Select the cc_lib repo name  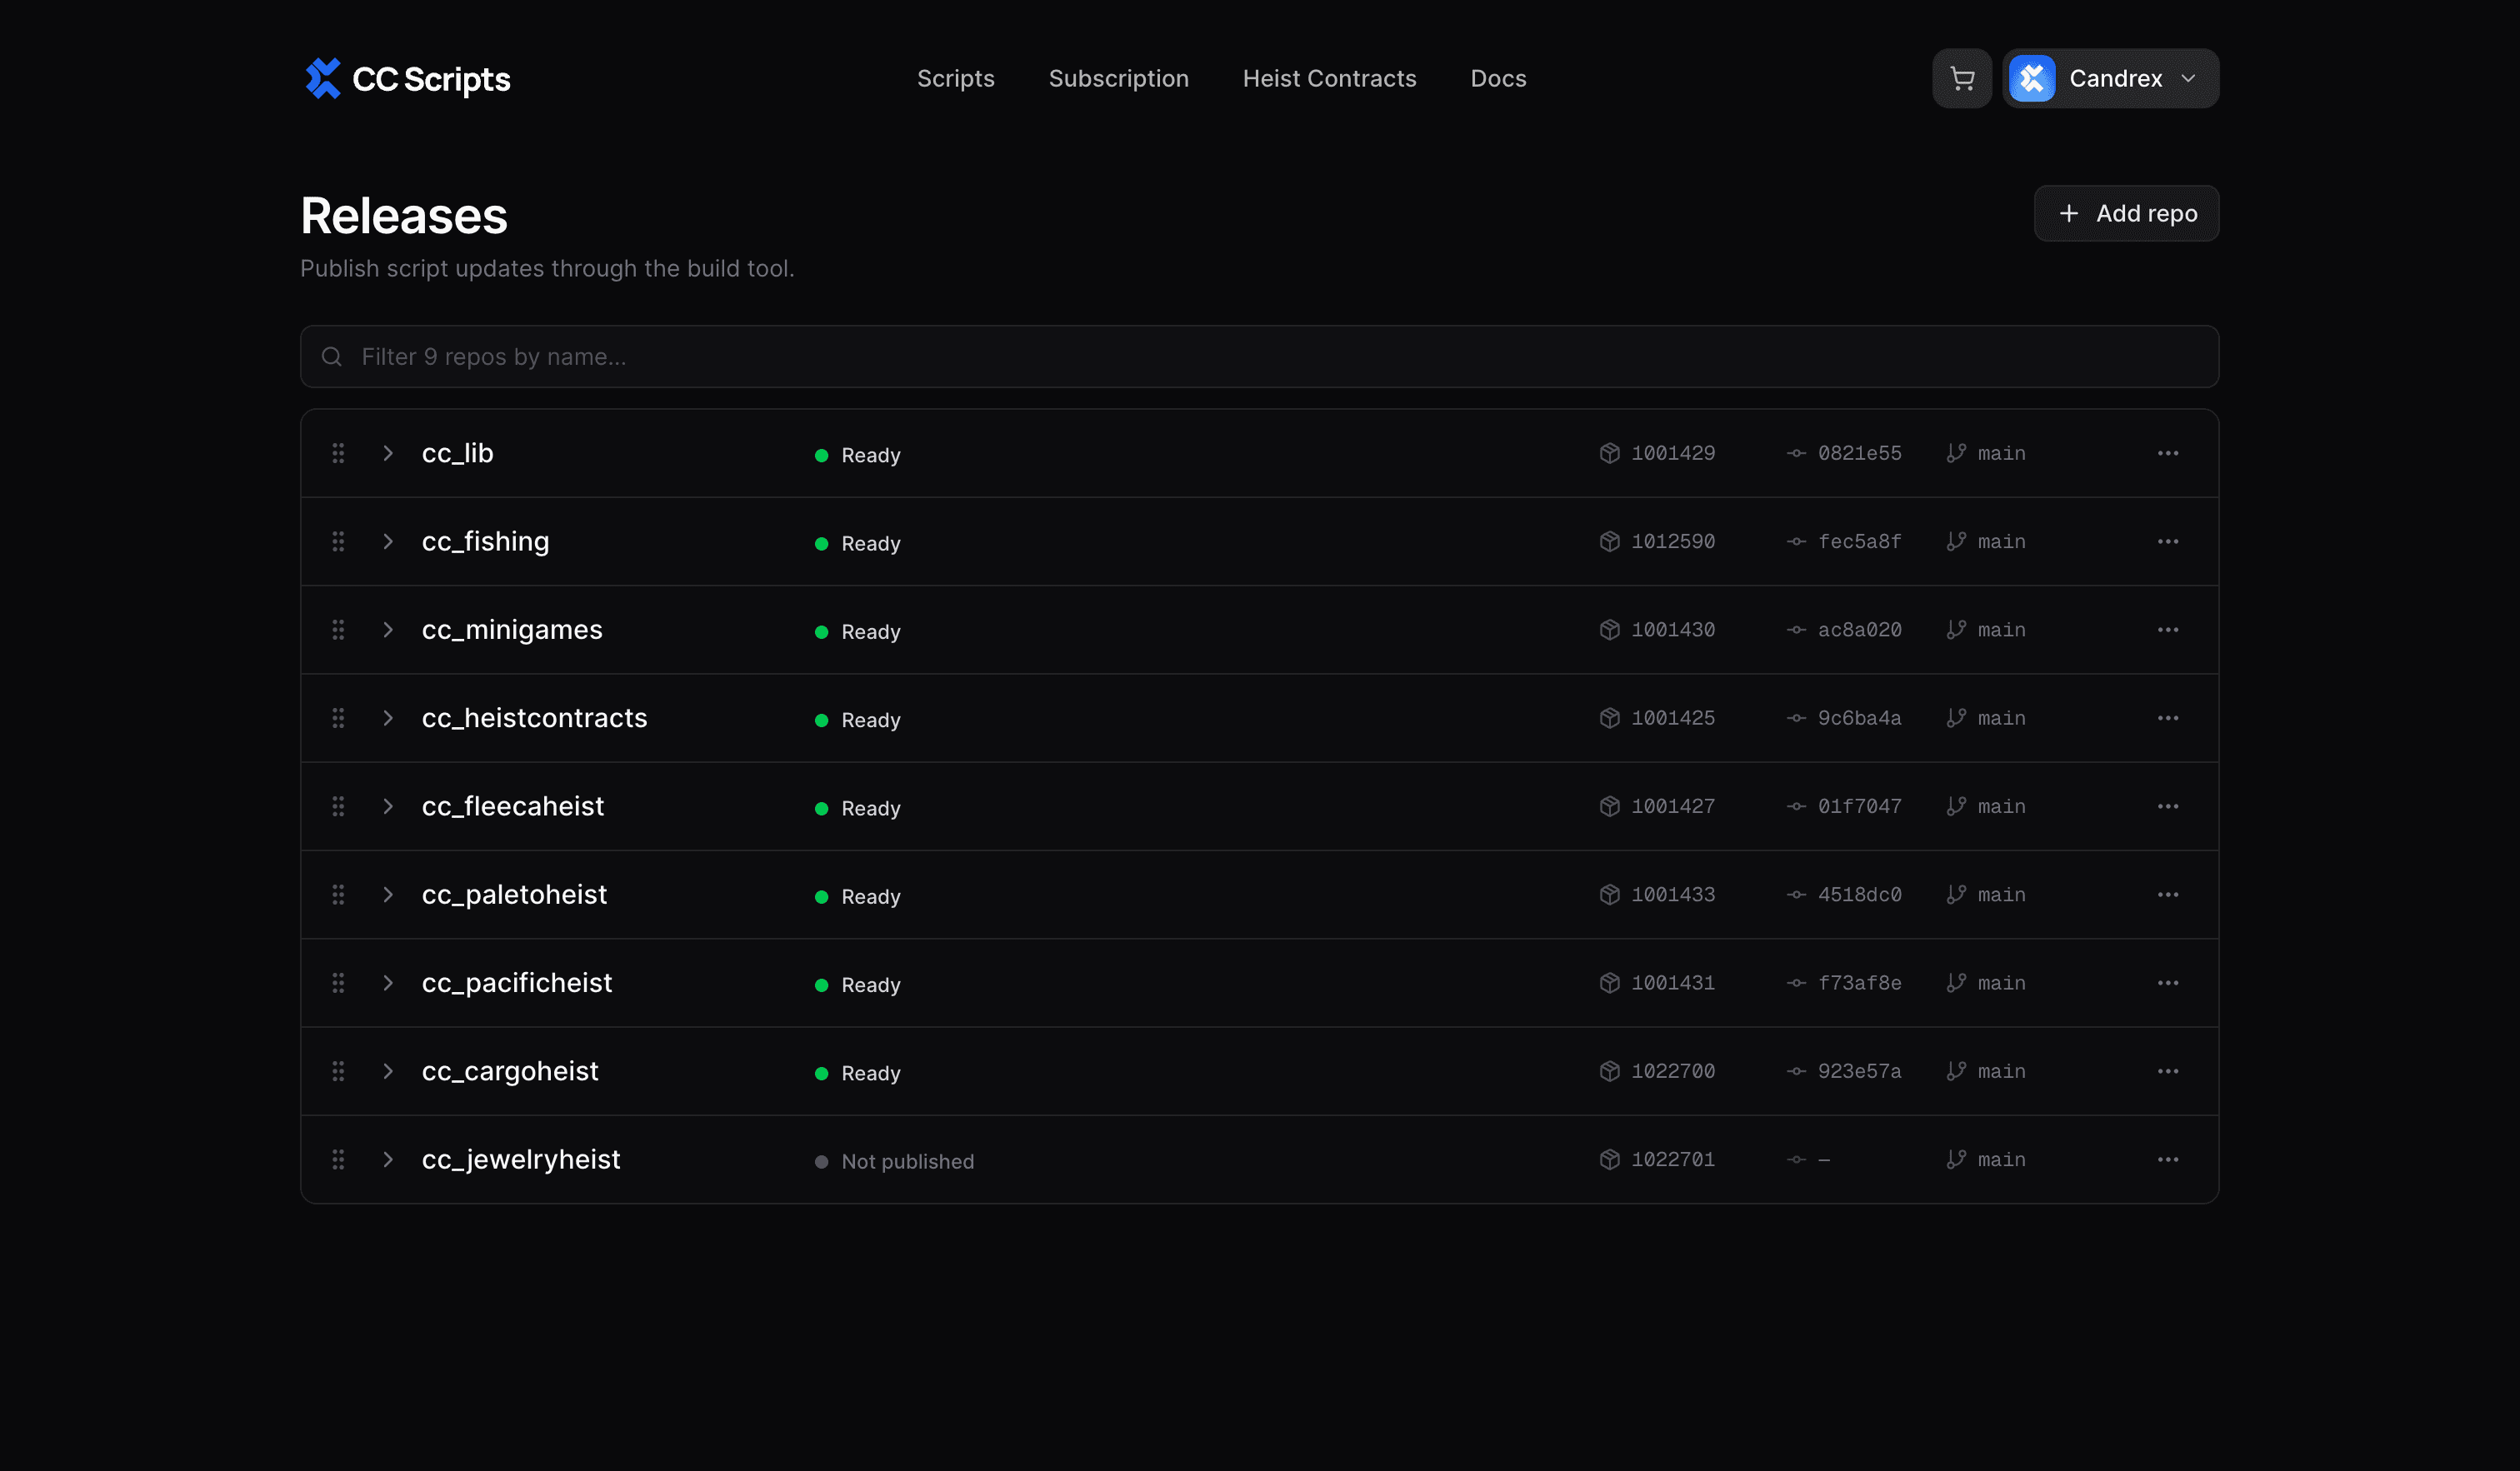click(457, 452)
